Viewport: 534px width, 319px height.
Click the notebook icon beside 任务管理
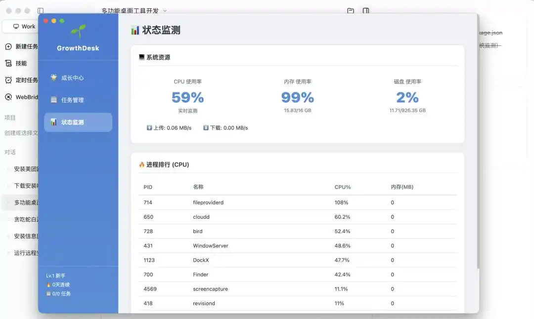(x=53, y=100)
